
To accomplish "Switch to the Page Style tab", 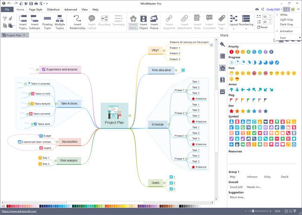I will tap(35, 9).
